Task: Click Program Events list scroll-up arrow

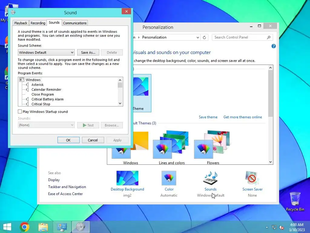Action: (x=120, y=80)
